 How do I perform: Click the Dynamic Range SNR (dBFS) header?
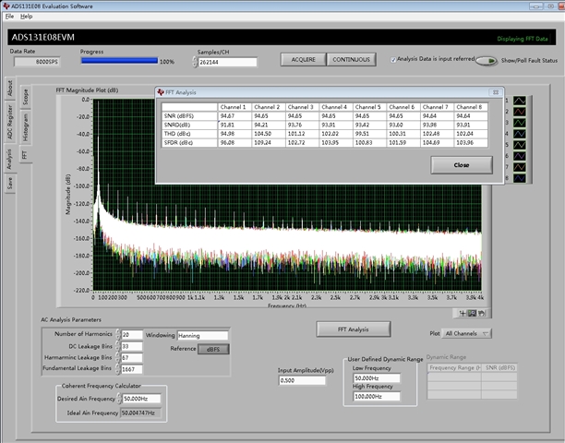(499, 367)
